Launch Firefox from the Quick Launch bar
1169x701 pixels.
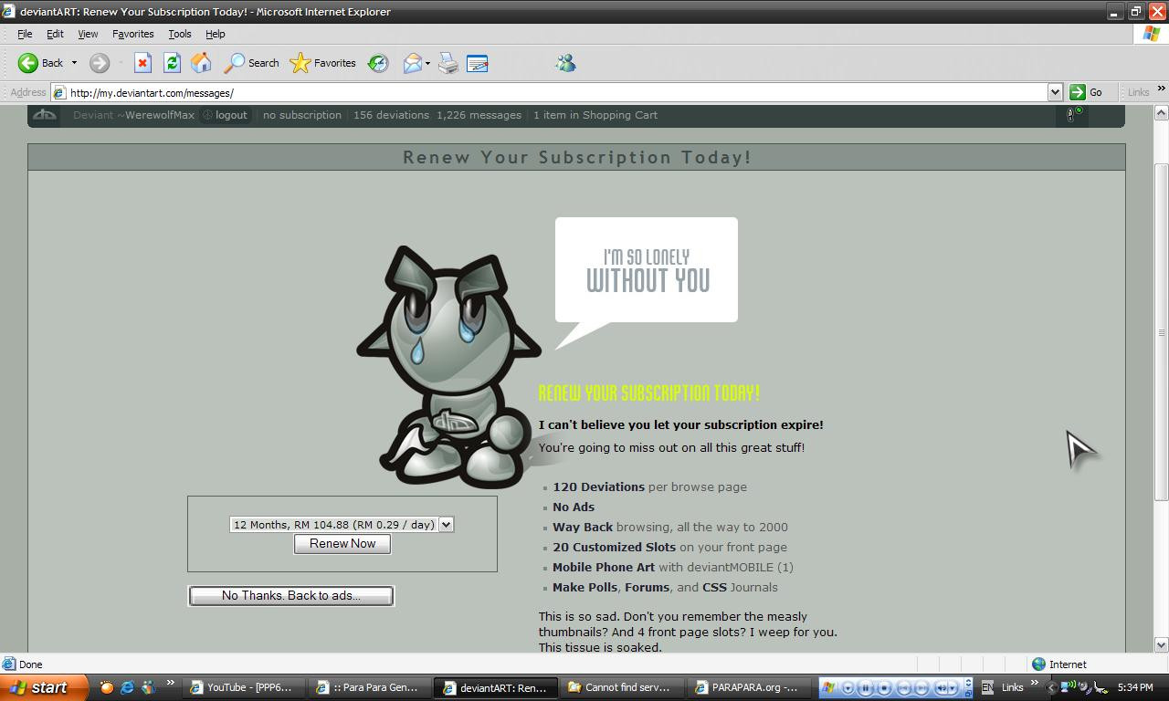tap(106, 687)
